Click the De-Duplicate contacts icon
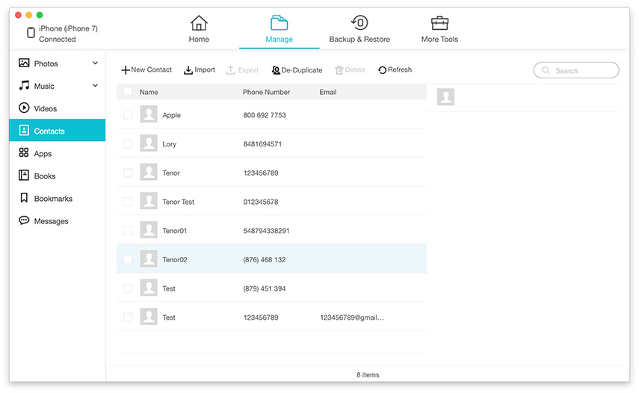639x393 pixels. (276, 70)
